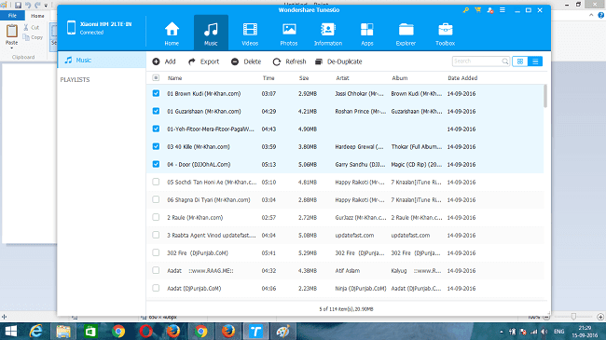Refresh the music list
606x340 pixels.
pyautogui.click(x=289, y=61)
